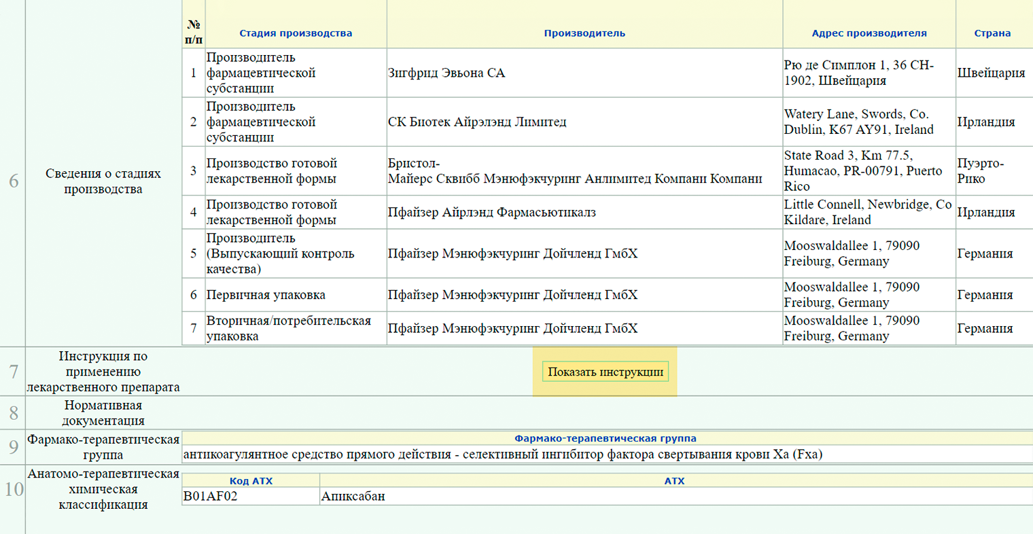The width and height of the screenshot is (1033, 534).
Task: Click Pfizer manufacturer in 'Первичная упаковка' row
Action: tap(513, 295)
